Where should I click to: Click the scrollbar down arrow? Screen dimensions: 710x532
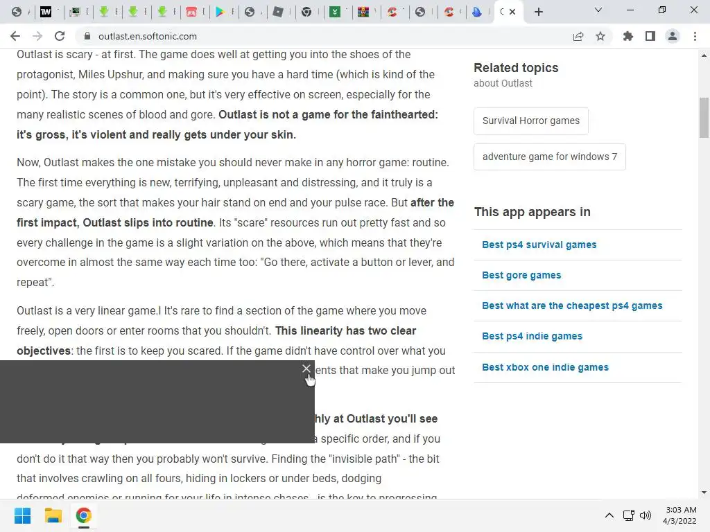tap(704, 493)
